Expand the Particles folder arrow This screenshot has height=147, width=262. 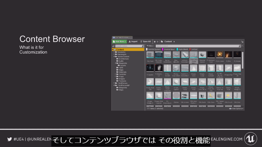[x=115, y=74]
